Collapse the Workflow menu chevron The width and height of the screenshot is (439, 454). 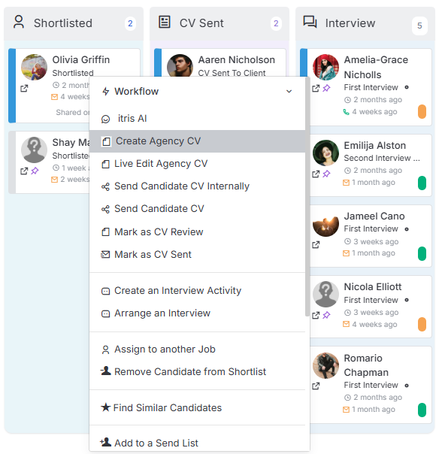pos(289,92)
